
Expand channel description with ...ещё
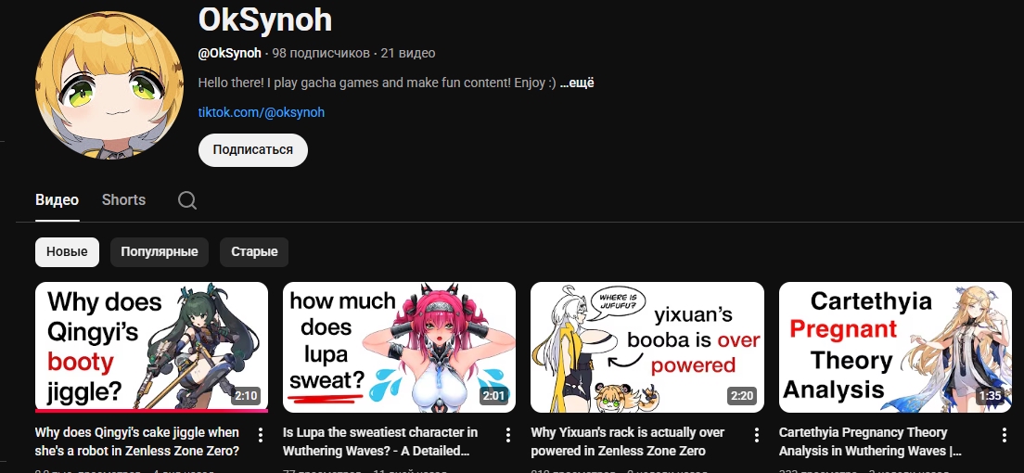pyautogui.click(x=577, y=83)
